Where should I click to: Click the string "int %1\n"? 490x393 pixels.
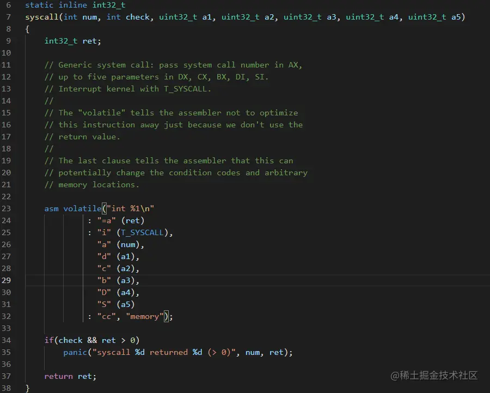click(x=130, y=208)
